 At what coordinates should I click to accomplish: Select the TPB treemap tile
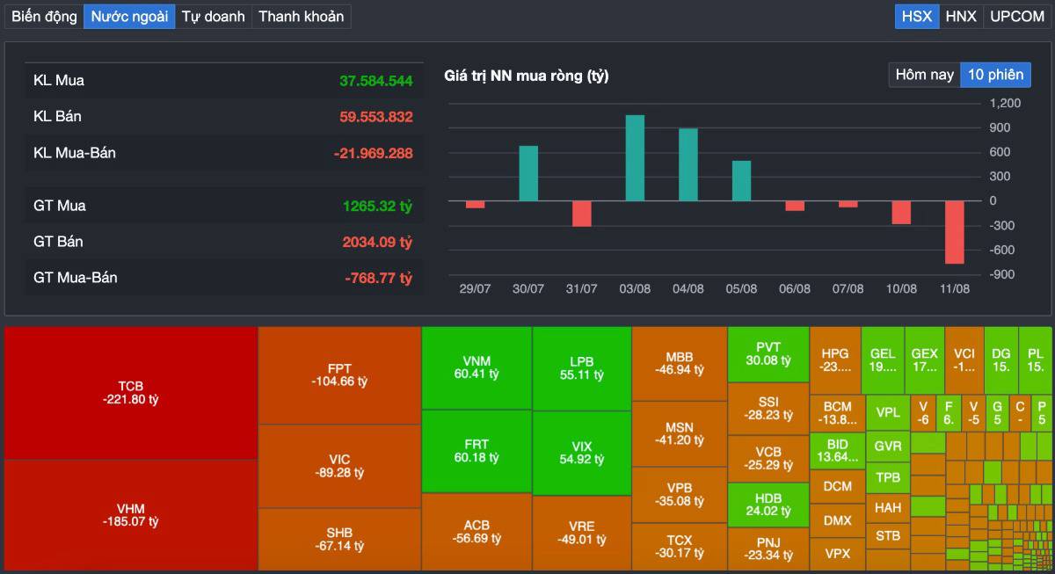888,477
